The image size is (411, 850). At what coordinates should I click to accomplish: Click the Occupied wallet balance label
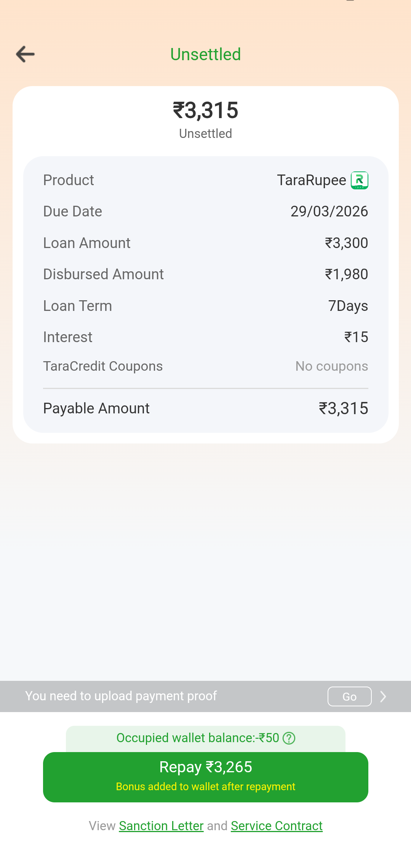point(197,738)
